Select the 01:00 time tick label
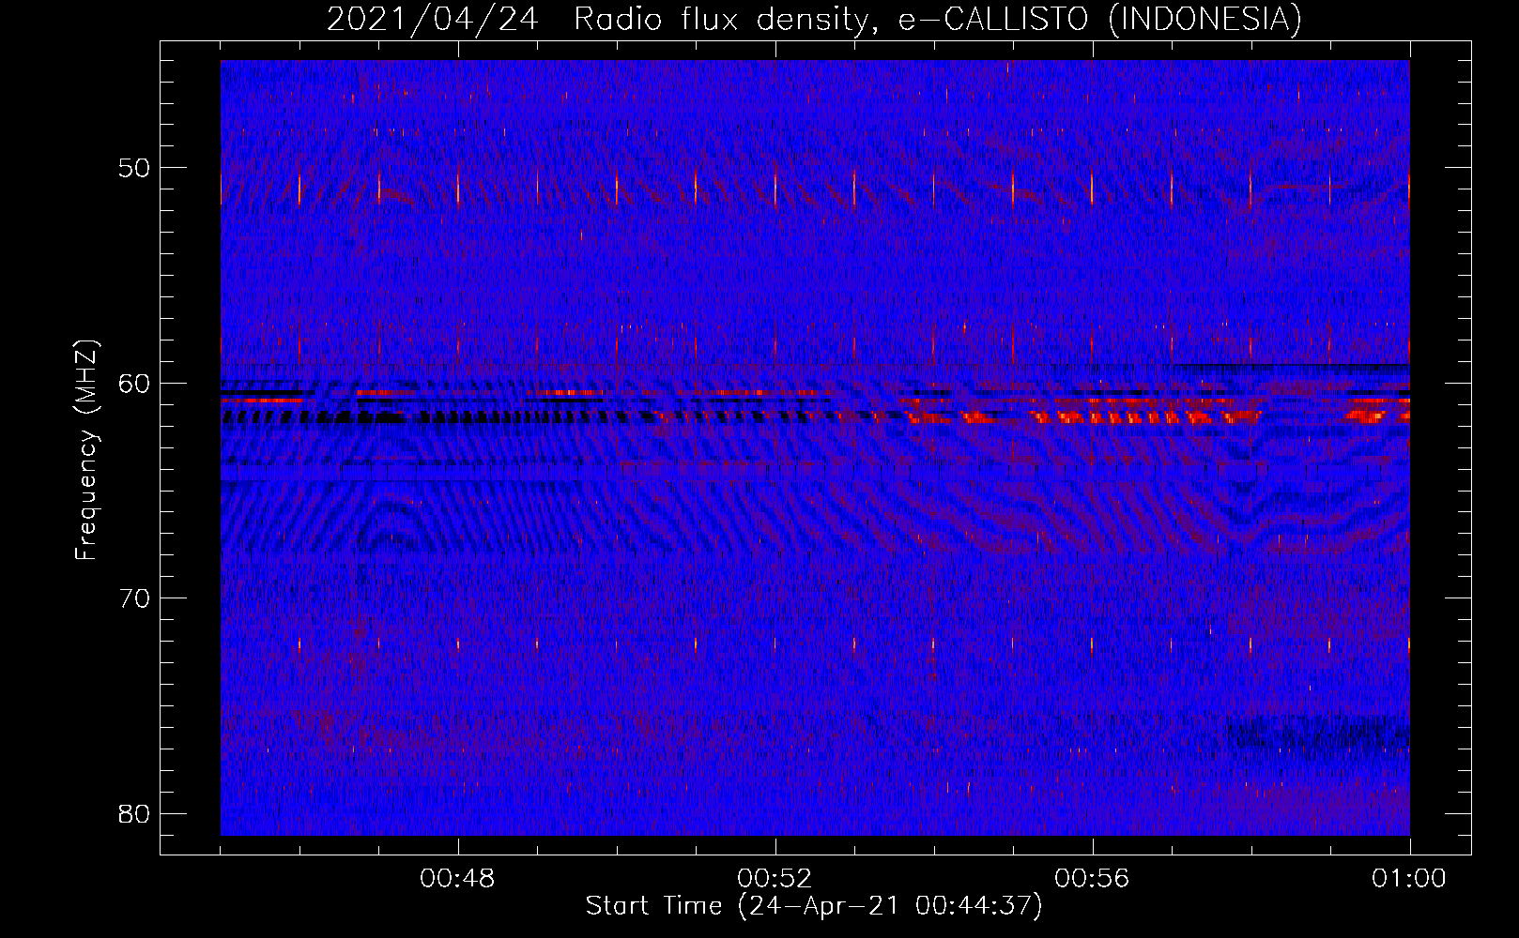The width and height of the screenshot is (1519, 938). (x=1409, y=879)
